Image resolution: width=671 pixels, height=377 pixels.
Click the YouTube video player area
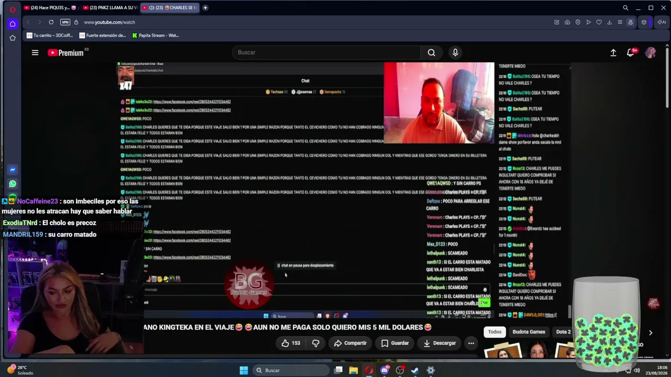click(305, 190)
